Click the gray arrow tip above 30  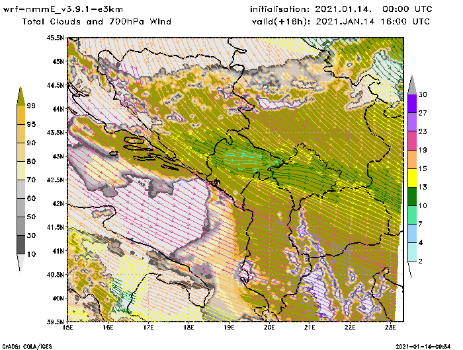(x=412, y=85)
